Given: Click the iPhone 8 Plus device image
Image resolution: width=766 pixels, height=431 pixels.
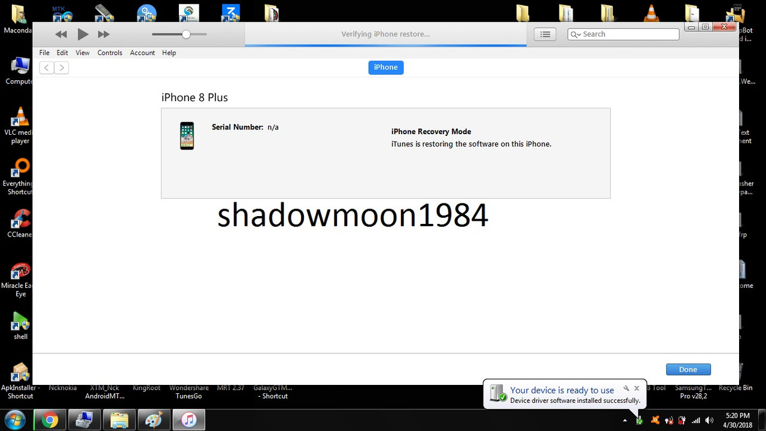Looking at the screenshot, I should tap(187, 136).
